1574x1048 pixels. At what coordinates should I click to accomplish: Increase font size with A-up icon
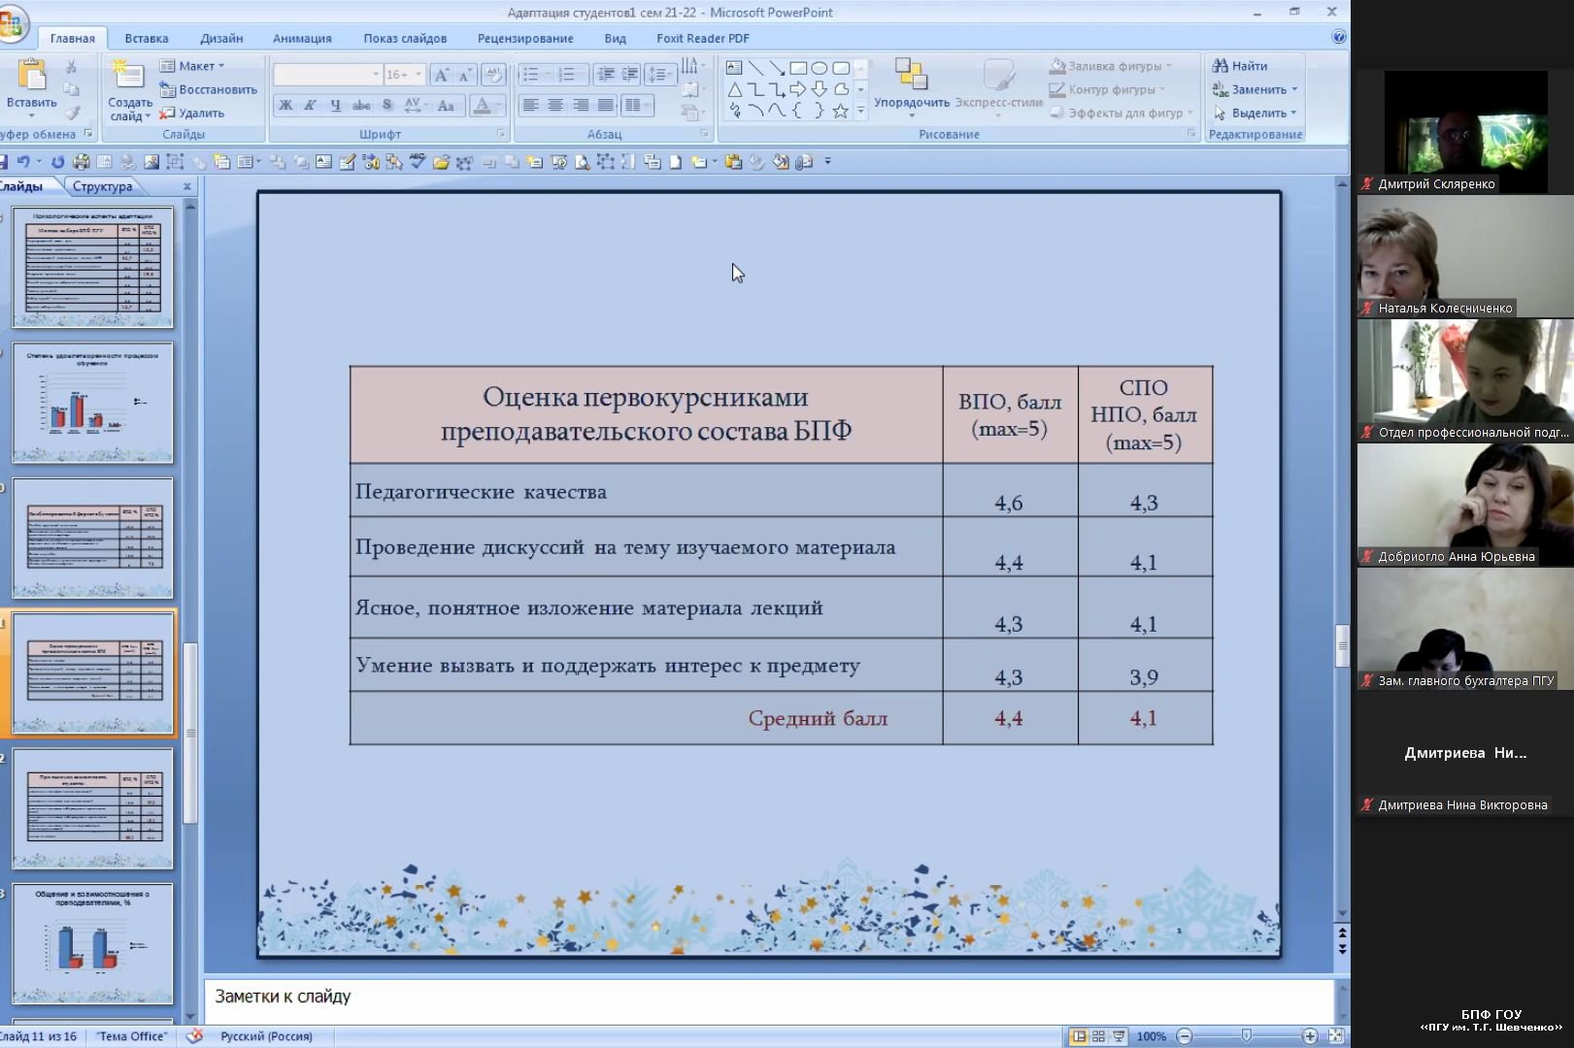point(442,75)
